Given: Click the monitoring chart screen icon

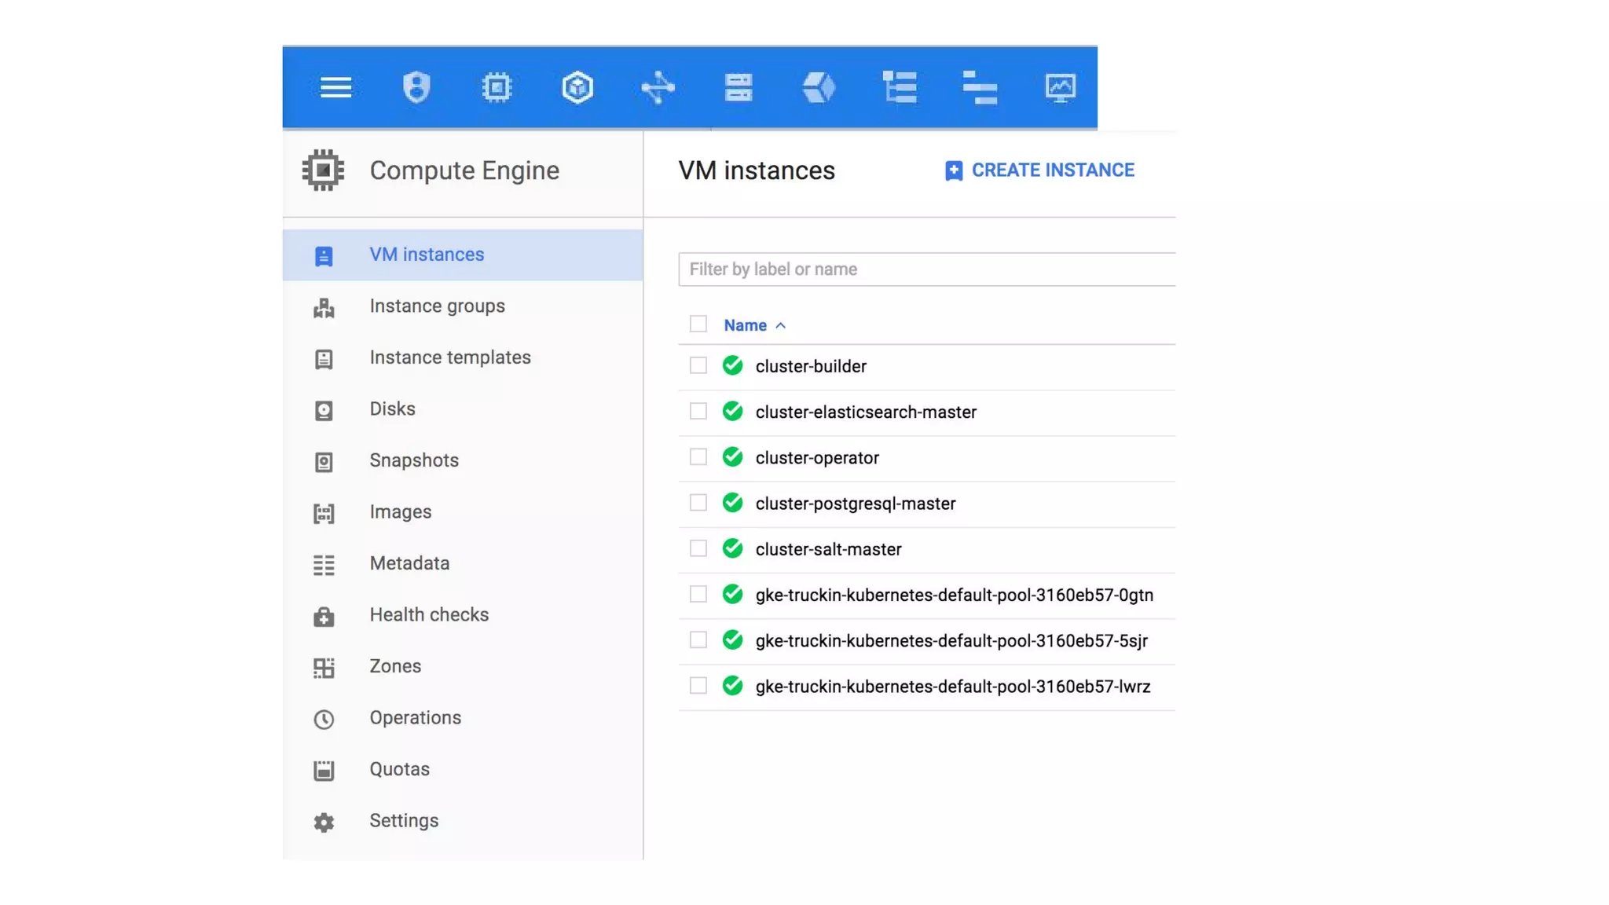Looking at the screenshot, I should [1060, 87].
